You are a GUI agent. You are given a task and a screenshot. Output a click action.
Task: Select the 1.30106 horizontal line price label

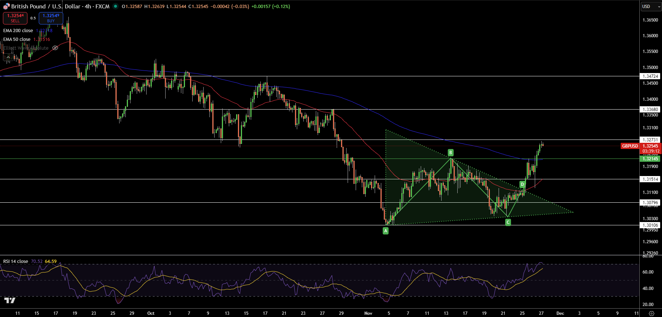pyautogui.click(x=651, y=225)
